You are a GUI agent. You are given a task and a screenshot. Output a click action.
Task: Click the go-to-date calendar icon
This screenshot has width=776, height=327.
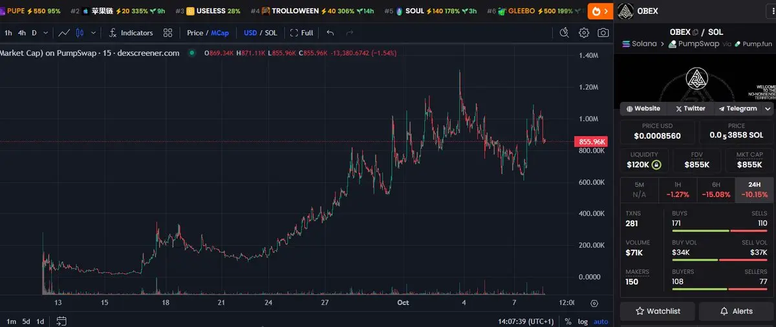click(x=61, y=321)
